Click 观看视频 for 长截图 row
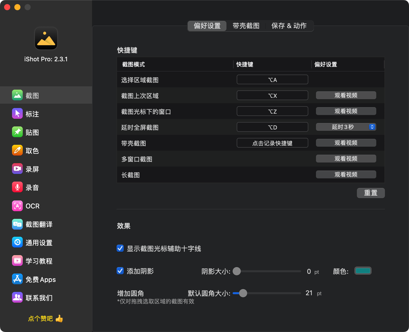This screenshot has height=332, width=409. pyautogui.click(x=346, y=174)
